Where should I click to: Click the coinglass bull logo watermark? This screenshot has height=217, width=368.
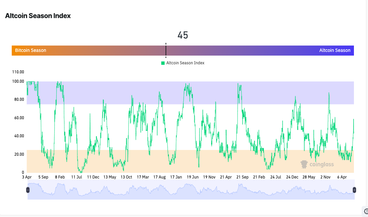304,164
